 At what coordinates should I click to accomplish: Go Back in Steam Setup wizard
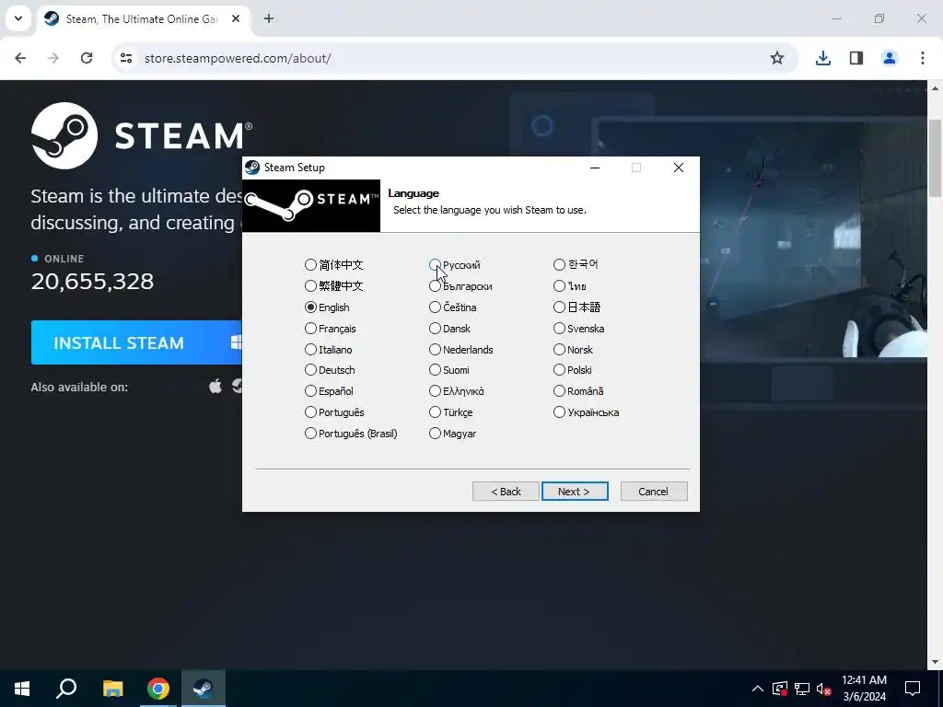pyautogui.click(x=506, y=492)
